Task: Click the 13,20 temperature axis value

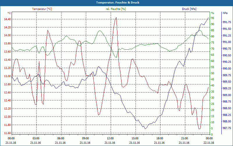Action: point(7,68)
